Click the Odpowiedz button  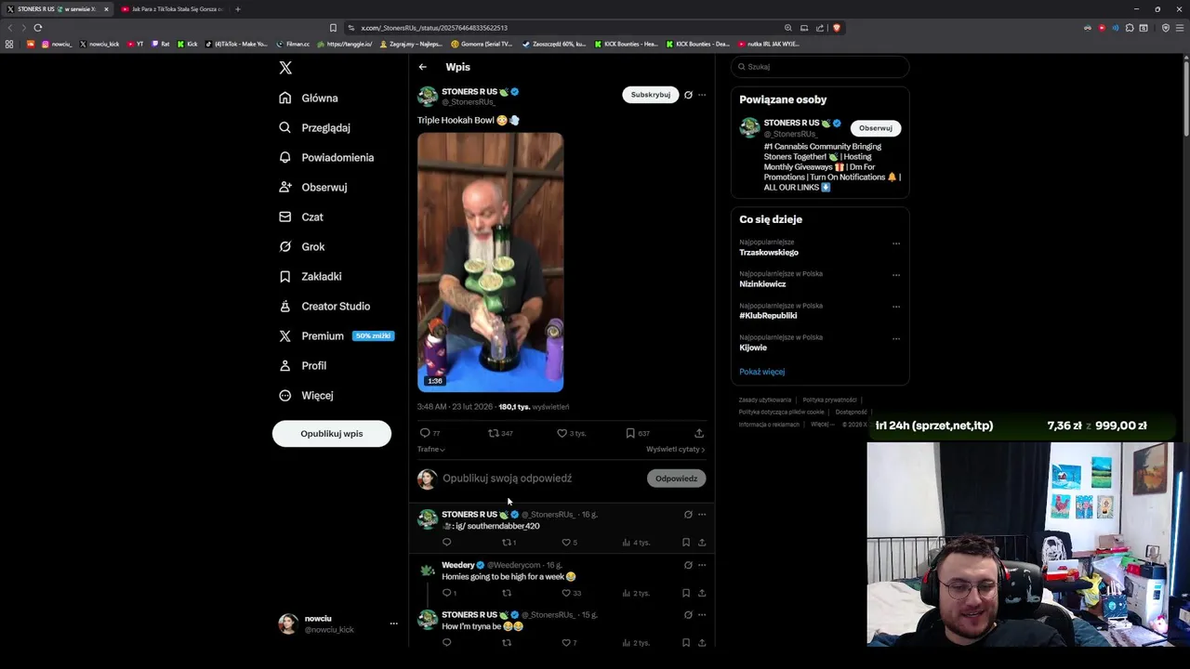(x=676, y=479)
